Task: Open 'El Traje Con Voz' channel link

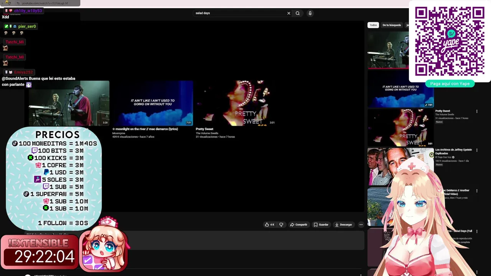Action: click(x=443, y=157)
